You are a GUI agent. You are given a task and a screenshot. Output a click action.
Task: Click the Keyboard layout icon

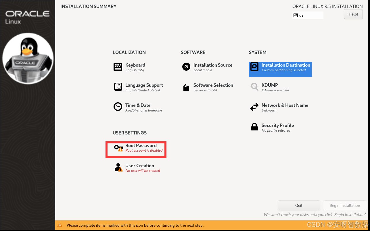click(x=118, y=67)
